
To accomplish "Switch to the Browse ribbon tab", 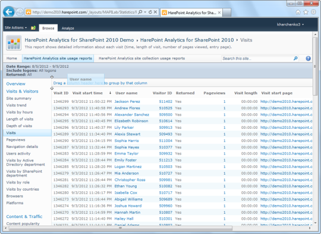I will [x=48, y=29].
